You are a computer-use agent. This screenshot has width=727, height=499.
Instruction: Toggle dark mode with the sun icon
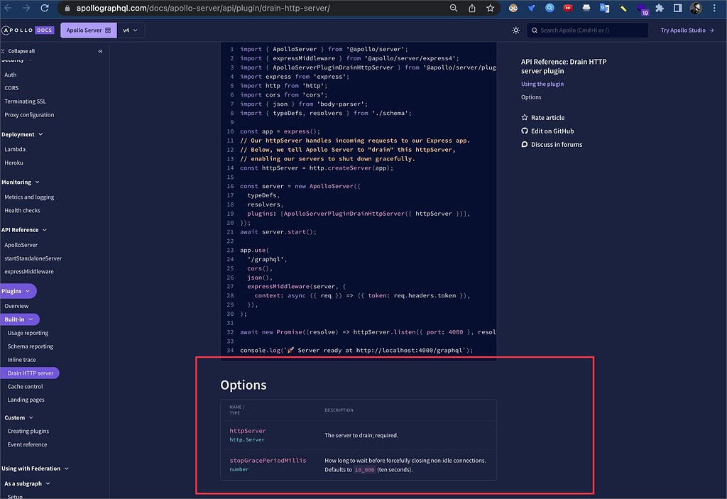point(516,30)
